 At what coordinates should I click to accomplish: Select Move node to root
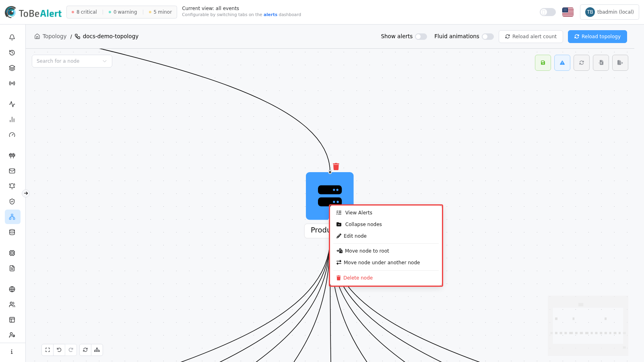coord(386,251)
